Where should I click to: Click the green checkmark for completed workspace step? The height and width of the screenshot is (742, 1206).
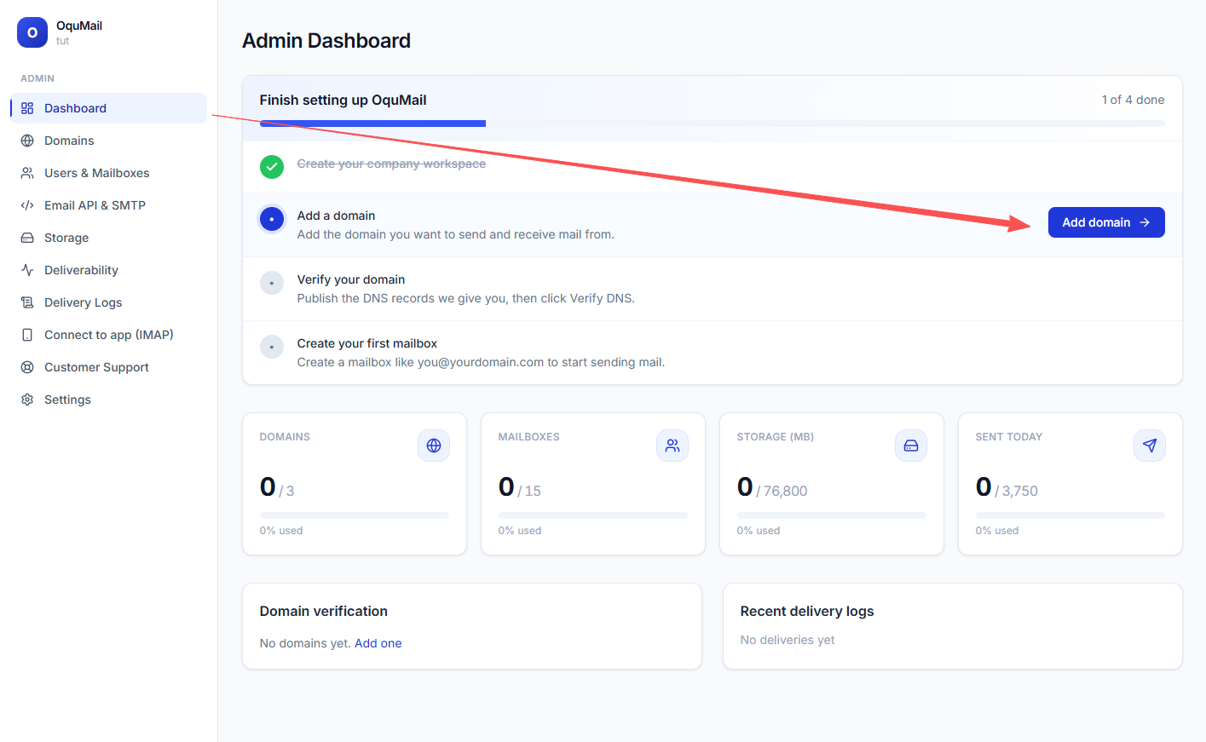[x=272, y=167]
